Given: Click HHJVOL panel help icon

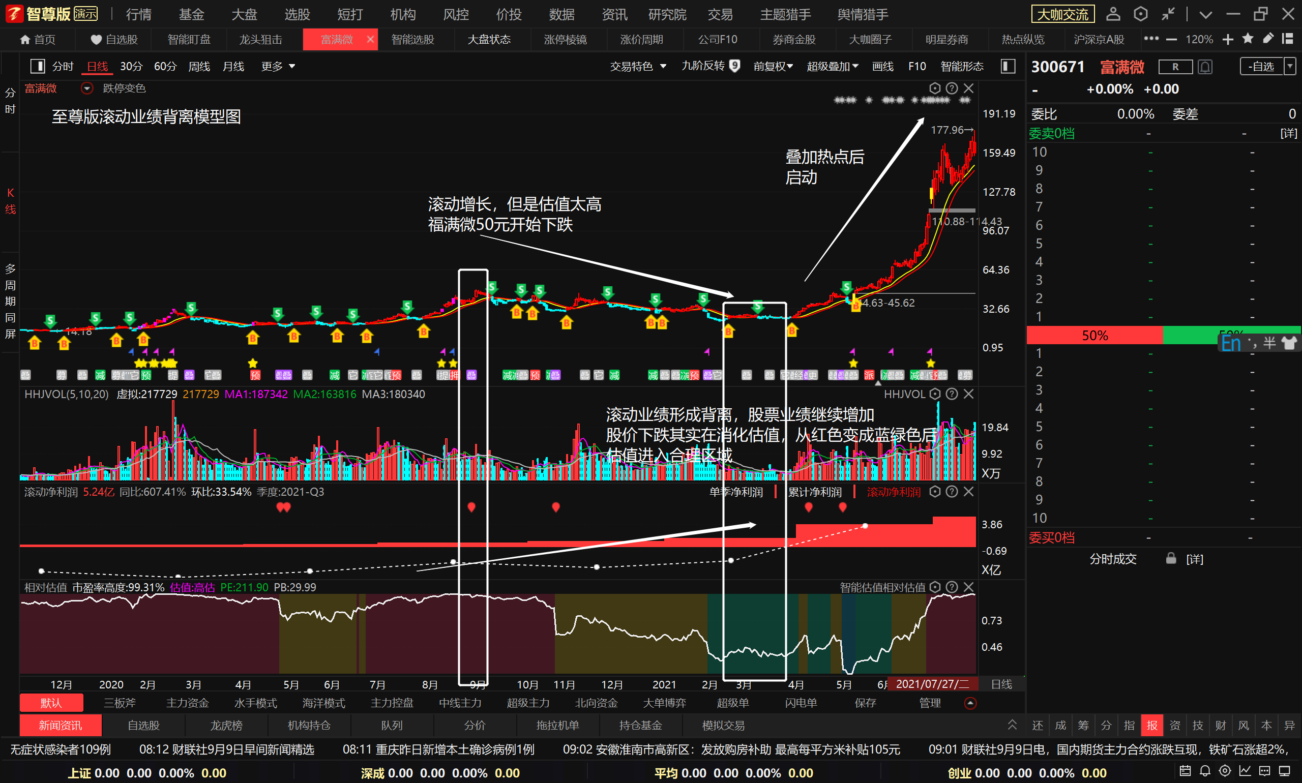Looking at the screenshot, I should coord(952,394).
